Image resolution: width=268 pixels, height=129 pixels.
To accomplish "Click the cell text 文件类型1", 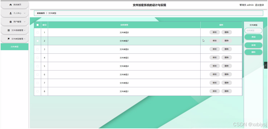I will (124, 91).
